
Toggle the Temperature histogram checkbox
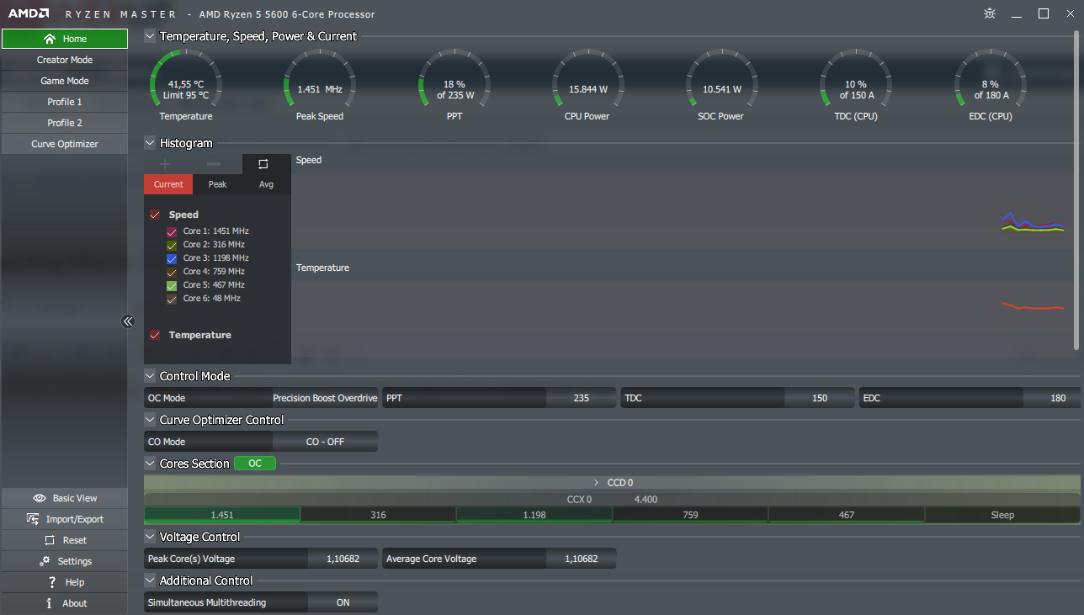(x=155, y=335)
